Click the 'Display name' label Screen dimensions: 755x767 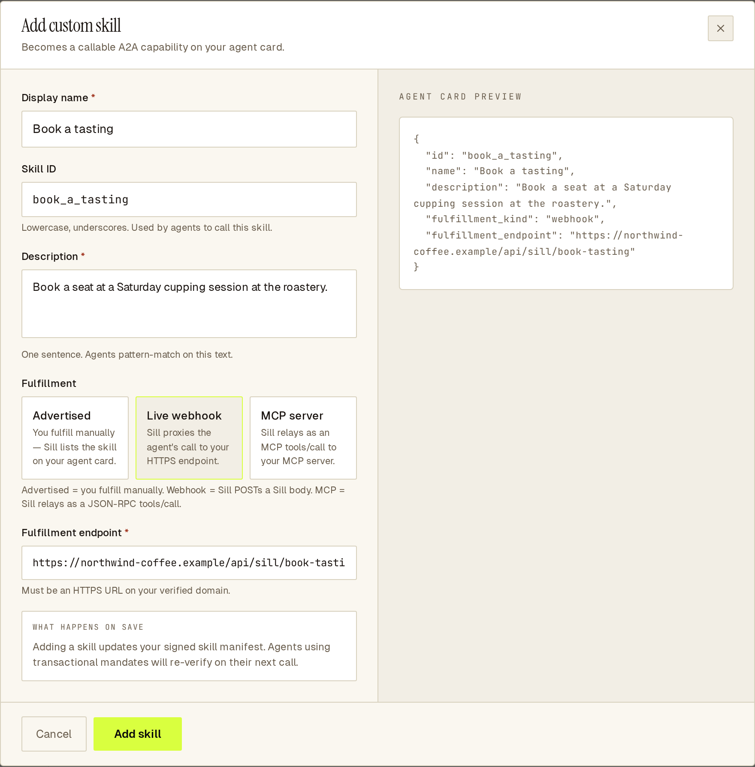pyautogui.click(x=58, y=98)
